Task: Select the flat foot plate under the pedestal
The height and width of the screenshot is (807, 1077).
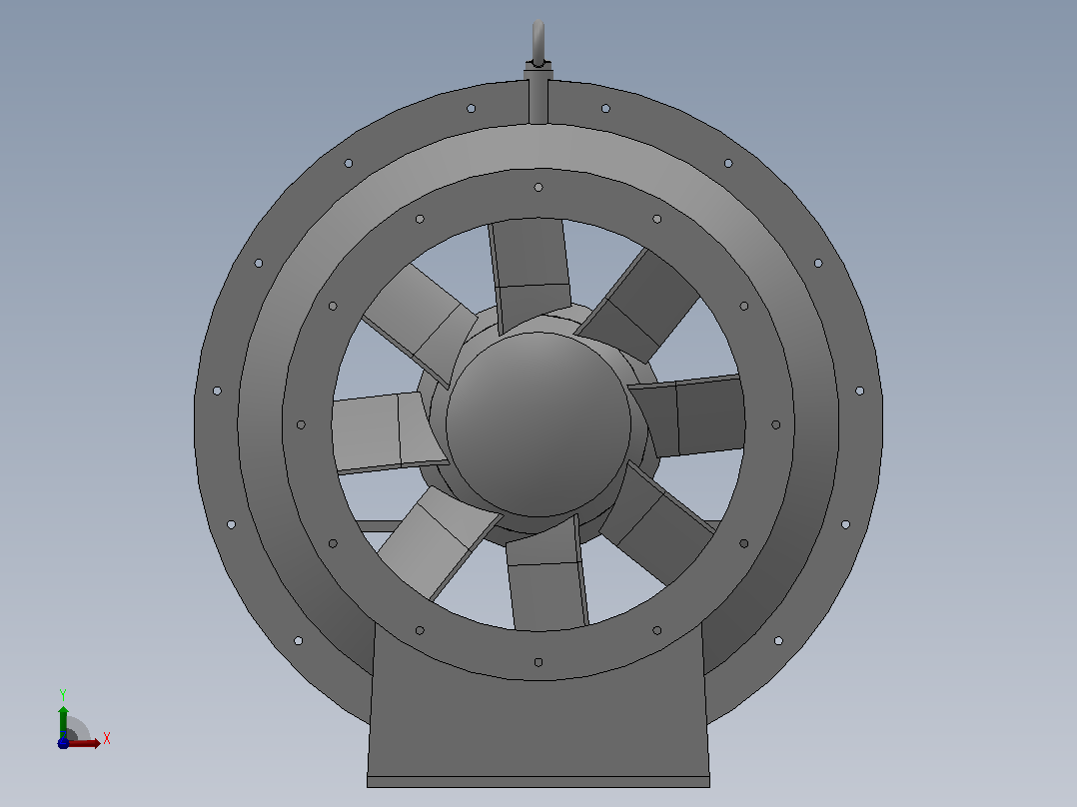Action: (538, 782)
